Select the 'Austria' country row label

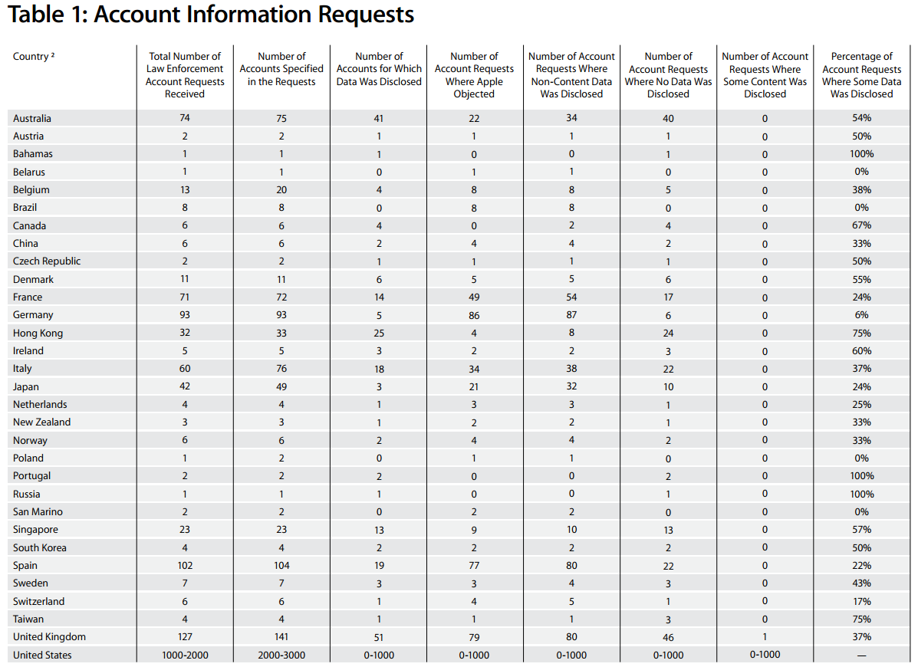28,136
